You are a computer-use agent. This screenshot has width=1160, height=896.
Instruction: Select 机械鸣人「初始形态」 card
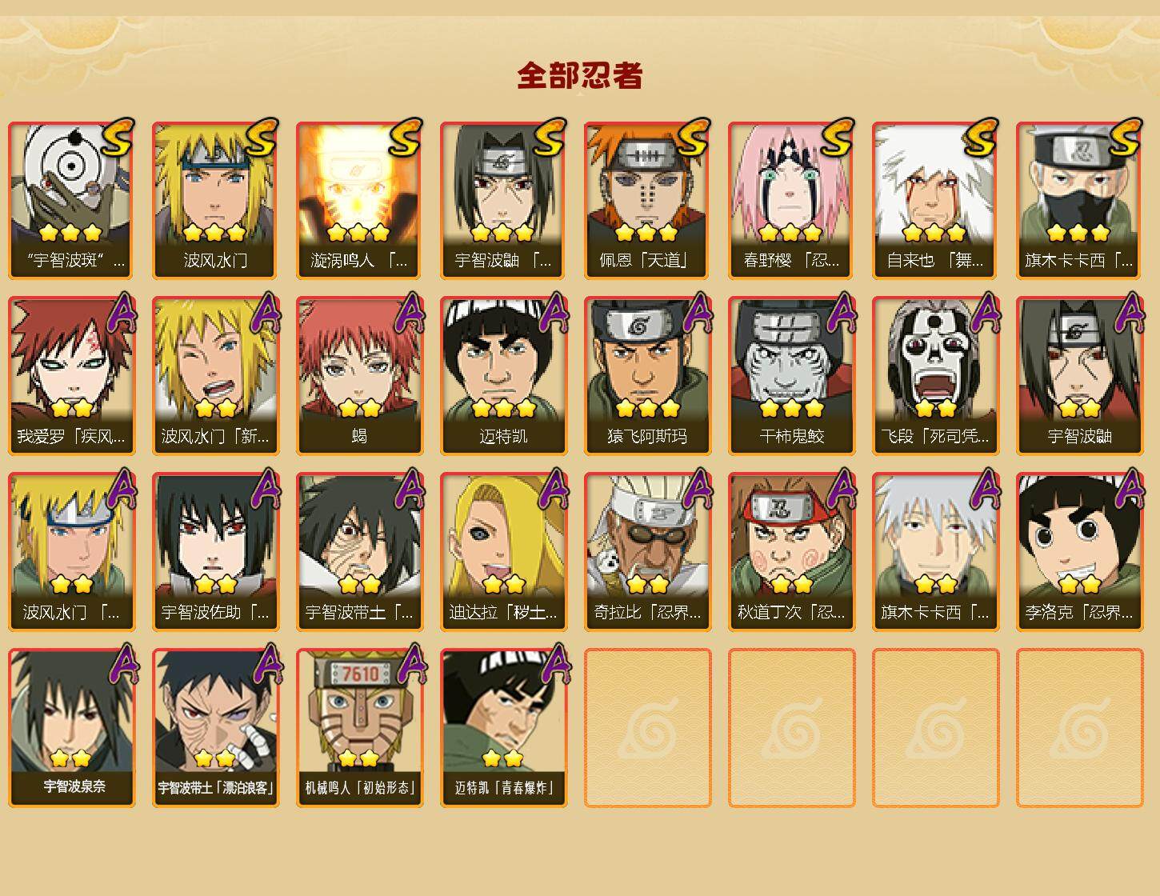(359, 728)
